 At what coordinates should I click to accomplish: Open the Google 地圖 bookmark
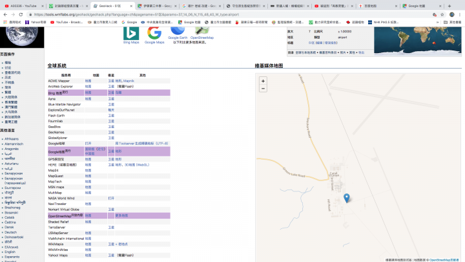tap(189, 22)
